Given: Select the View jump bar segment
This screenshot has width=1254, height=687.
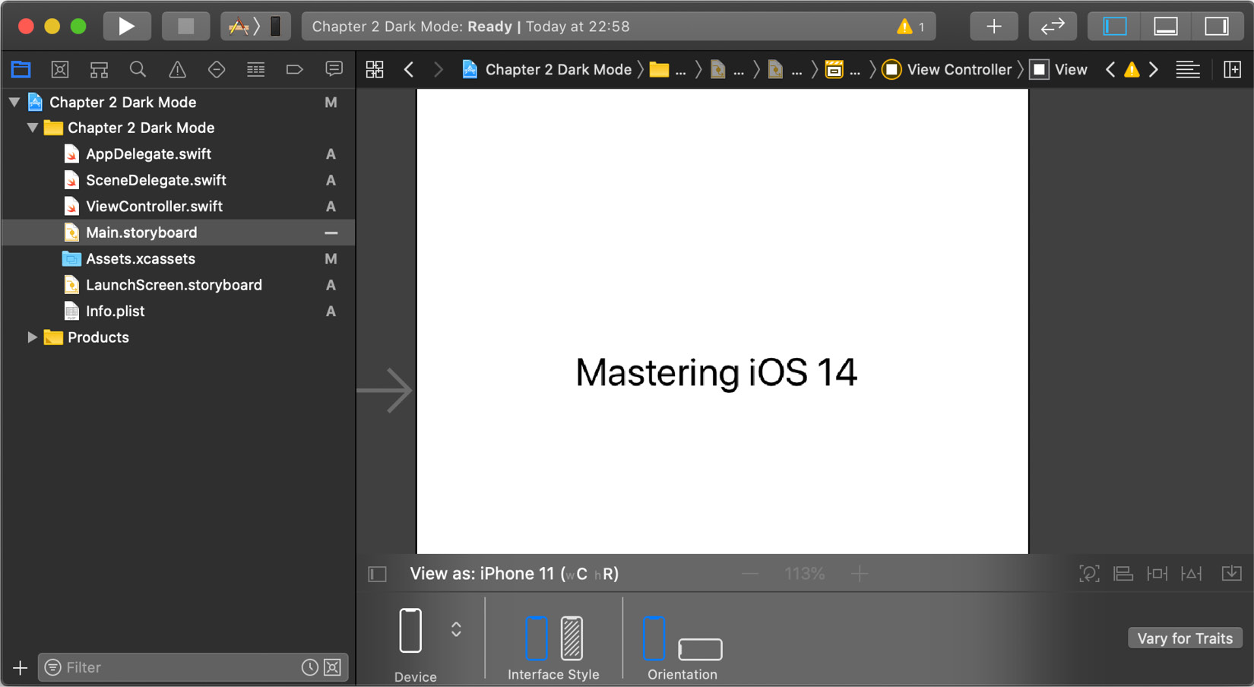Looking at the screenshot, I should click(x=1059, y=70).
